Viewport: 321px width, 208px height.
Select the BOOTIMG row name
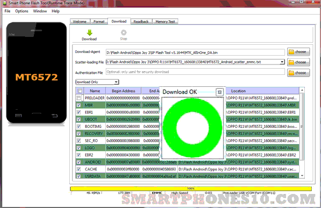pyautogui.click(x=93, y=126)
